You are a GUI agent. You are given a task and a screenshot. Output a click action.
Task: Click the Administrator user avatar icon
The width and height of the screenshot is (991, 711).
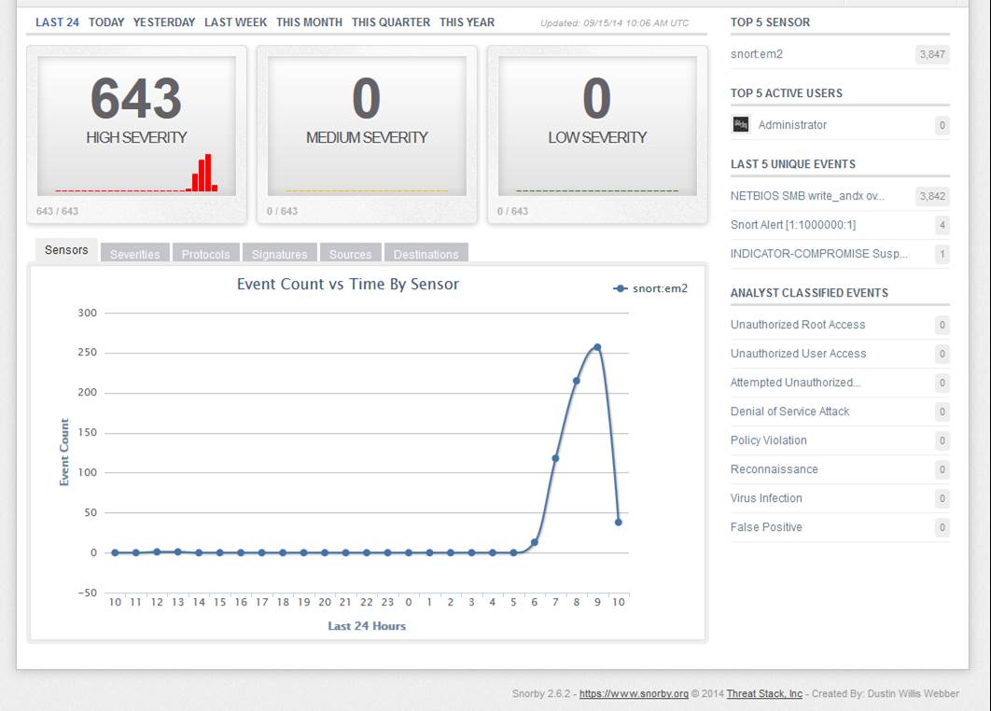coord(741,124)
